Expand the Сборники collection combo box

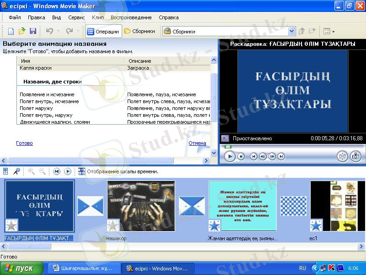point(291,32)
